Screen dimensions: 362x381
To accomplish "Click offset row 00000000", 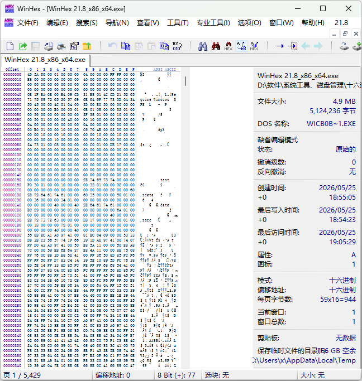I will (12, 74).
